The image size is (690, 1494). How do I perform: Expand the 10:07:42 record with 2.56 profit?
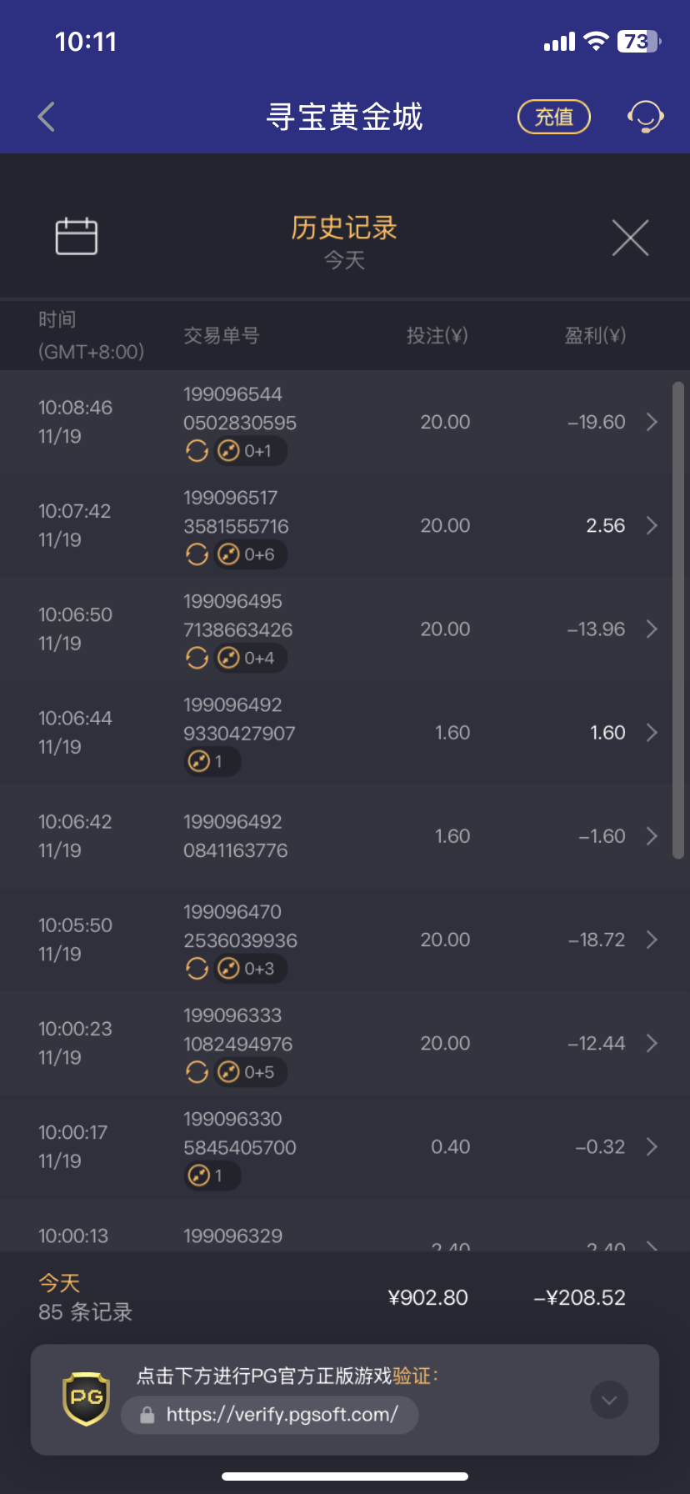pos(652,525)
